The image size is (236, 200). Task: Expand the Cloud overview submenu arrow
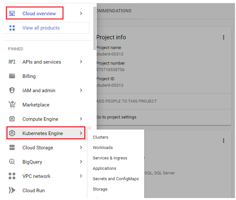(81, 13)
